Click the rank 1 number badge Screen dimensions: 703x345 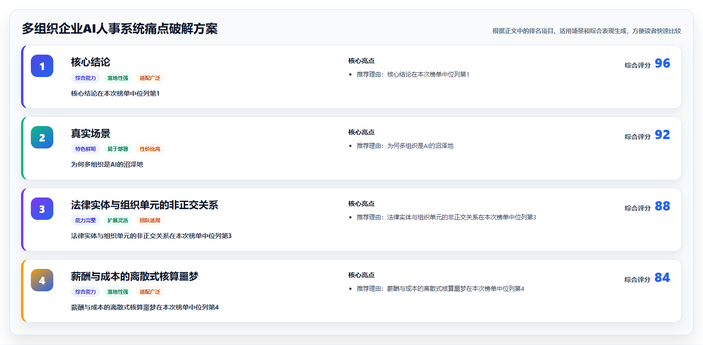tap(42, 66)
